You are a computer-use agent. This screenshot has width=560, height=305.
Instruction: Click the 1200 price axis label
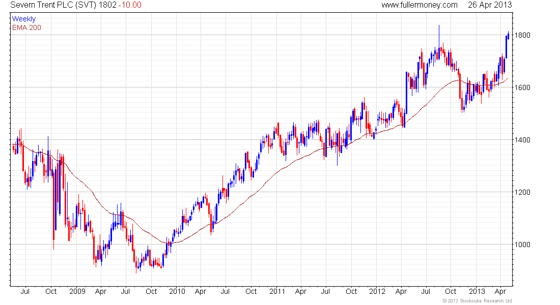coord(522,192)
